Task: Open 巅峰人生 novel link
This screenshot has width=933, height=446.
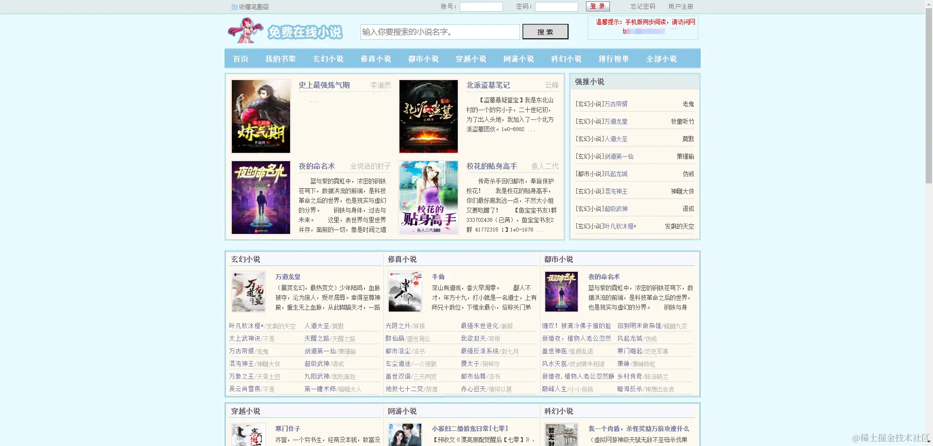Action: (x=554, y=389)
